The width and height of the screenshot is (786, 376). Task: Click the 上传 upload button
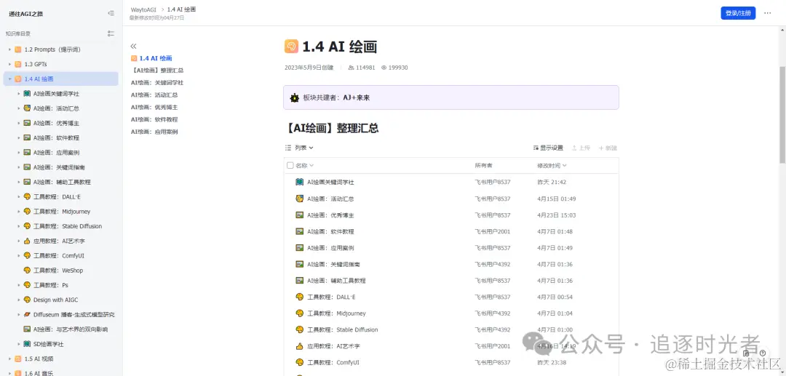click(x=581, y=148)
